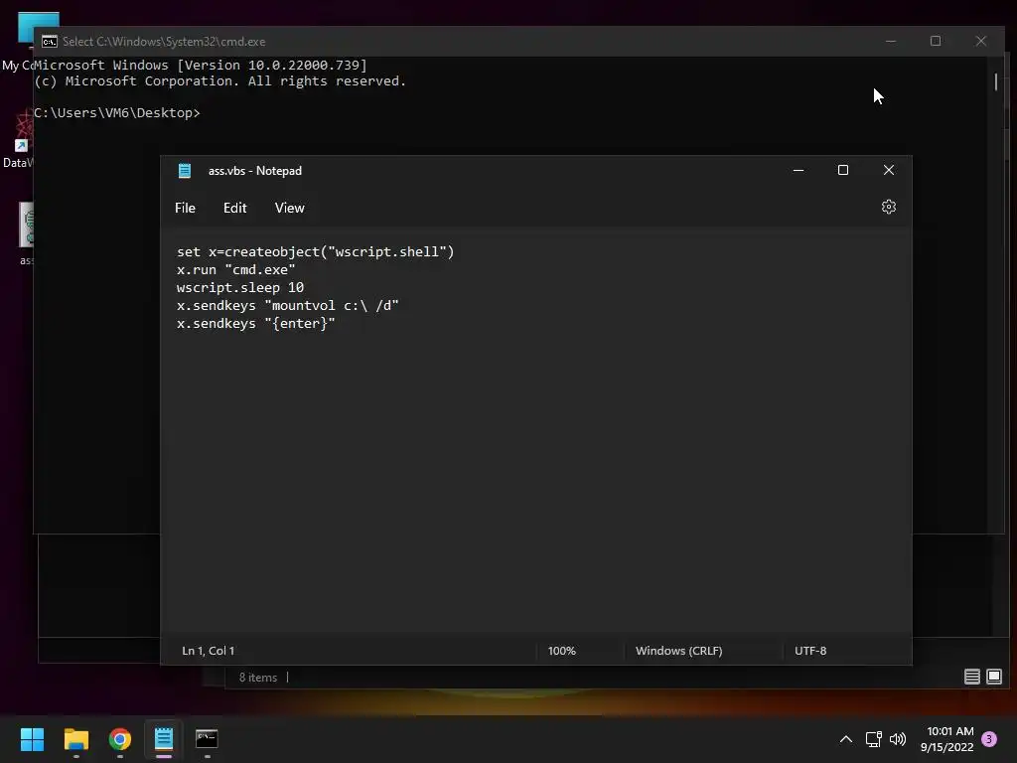Open the File menu in Notepad
The height and width of the screenshot is (763, 1017).
(185, 208)
